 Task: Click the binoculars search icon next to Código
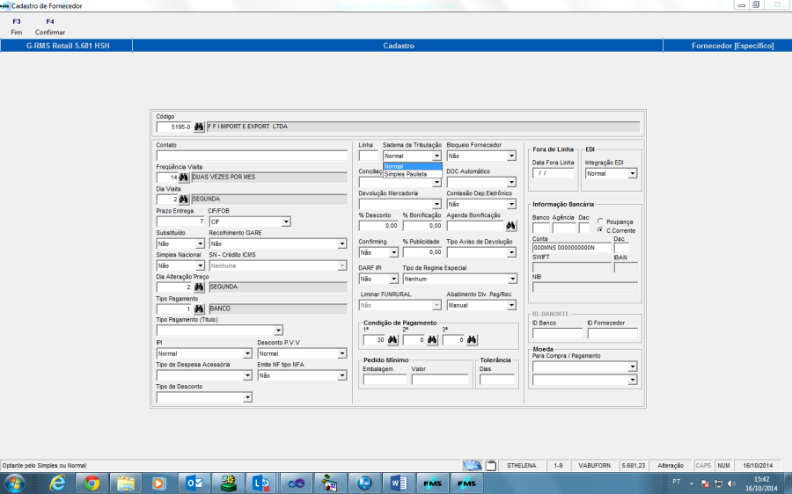[x=199, y=127]
